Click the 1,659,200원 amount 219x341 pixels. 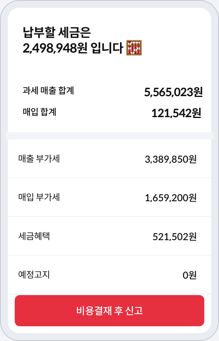pos(170,198)
